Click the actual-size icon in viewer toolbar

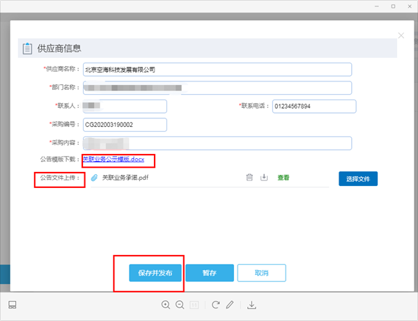click(x=194, y=305)
